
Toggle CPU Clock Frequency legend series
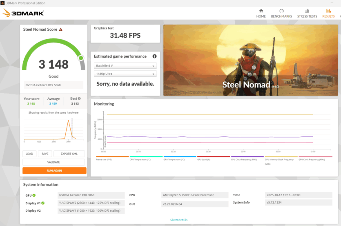[x=247, y=160]
